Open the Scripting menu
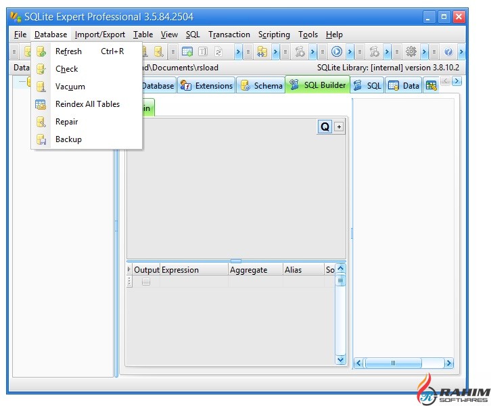Image resolution: width=491 pixels, height=406 pixels. coord(274,35)
